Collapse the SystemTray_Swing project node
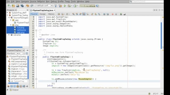This screenshot has width=170, height=95. pyautogui.click(x=7, y=15)
